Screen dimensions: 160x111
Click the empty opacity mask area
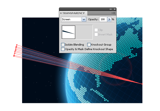84,32
